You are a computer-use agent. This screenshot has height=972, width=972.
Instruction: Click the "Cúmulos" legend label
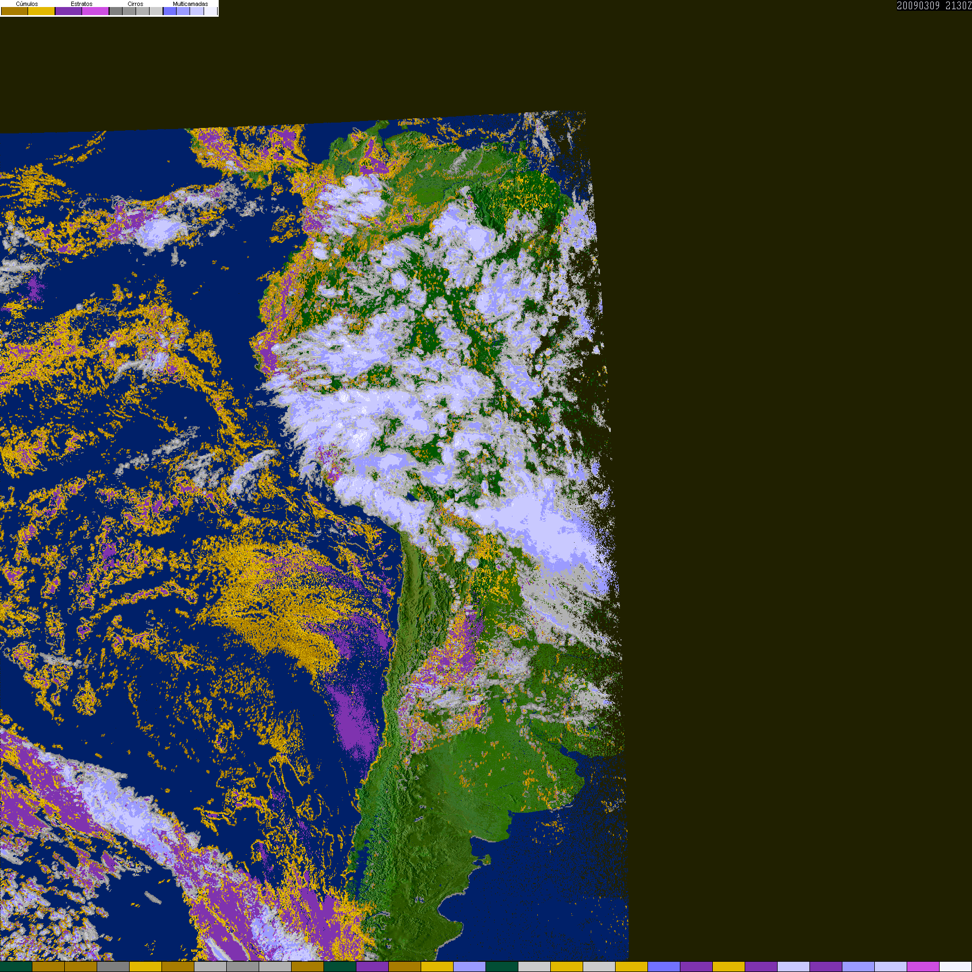[x=27, y=4]
